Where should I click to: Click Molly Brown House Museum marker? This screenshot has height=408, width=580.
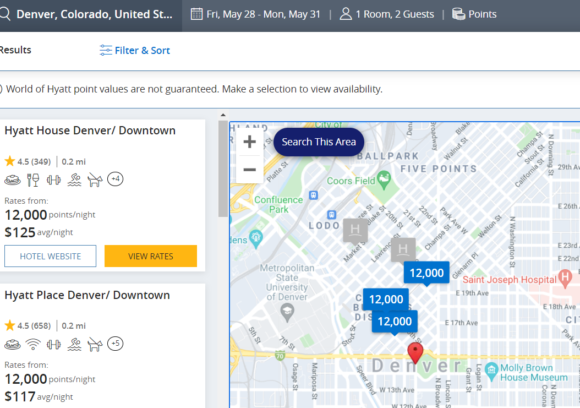pos(491,371)
